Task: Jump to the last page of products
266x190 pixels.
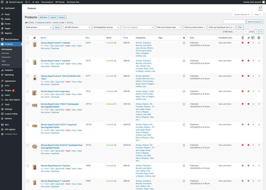Action: click(x=261, y=32)
